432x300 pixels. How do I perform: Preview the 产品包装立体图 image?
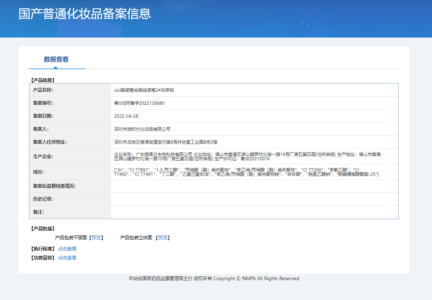[162, 238]
